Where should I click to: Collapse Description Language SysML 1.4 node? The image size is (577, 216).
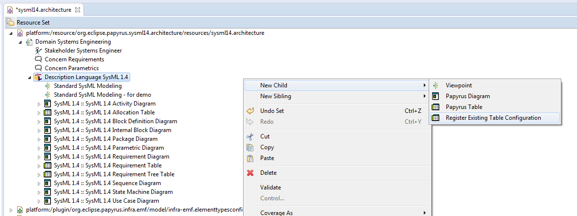[x=29, y=77]
